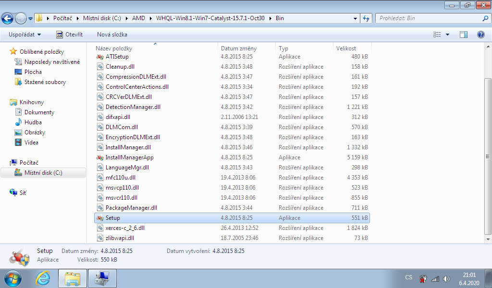Screen dimensions: 492x288
Task: Open Help with the question mark icon
Action: tap(480, 35)
